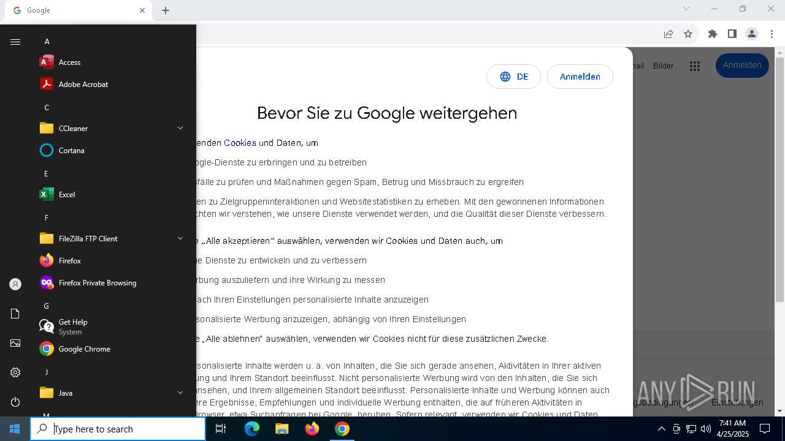The image size is (785, 441).
Task: Open Task View on the taskbar
Action: click(221, 429)
